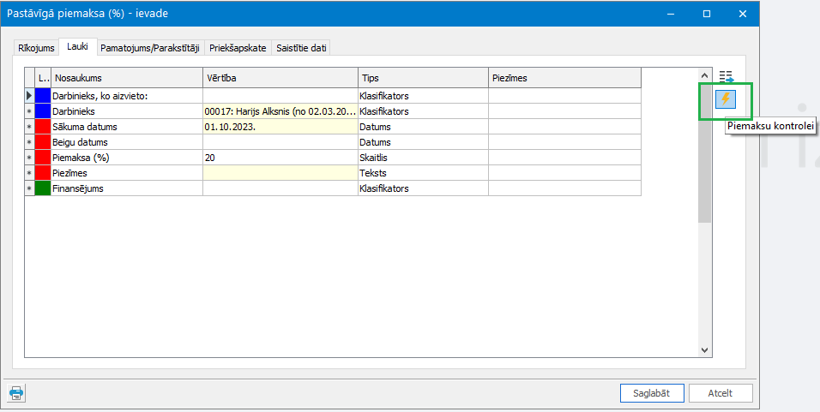Image resolution: width=820 pixels, height=412 pixels.
Task: Click the row pointer arrow of first row
Action: pos(29,96)
